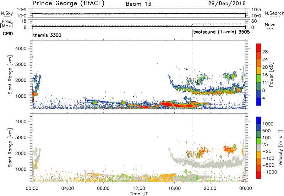This screenshot has height=196, width=284.
Task: Click the red bottom segment of Velocity colorbar
Action: tap(259, 175)
